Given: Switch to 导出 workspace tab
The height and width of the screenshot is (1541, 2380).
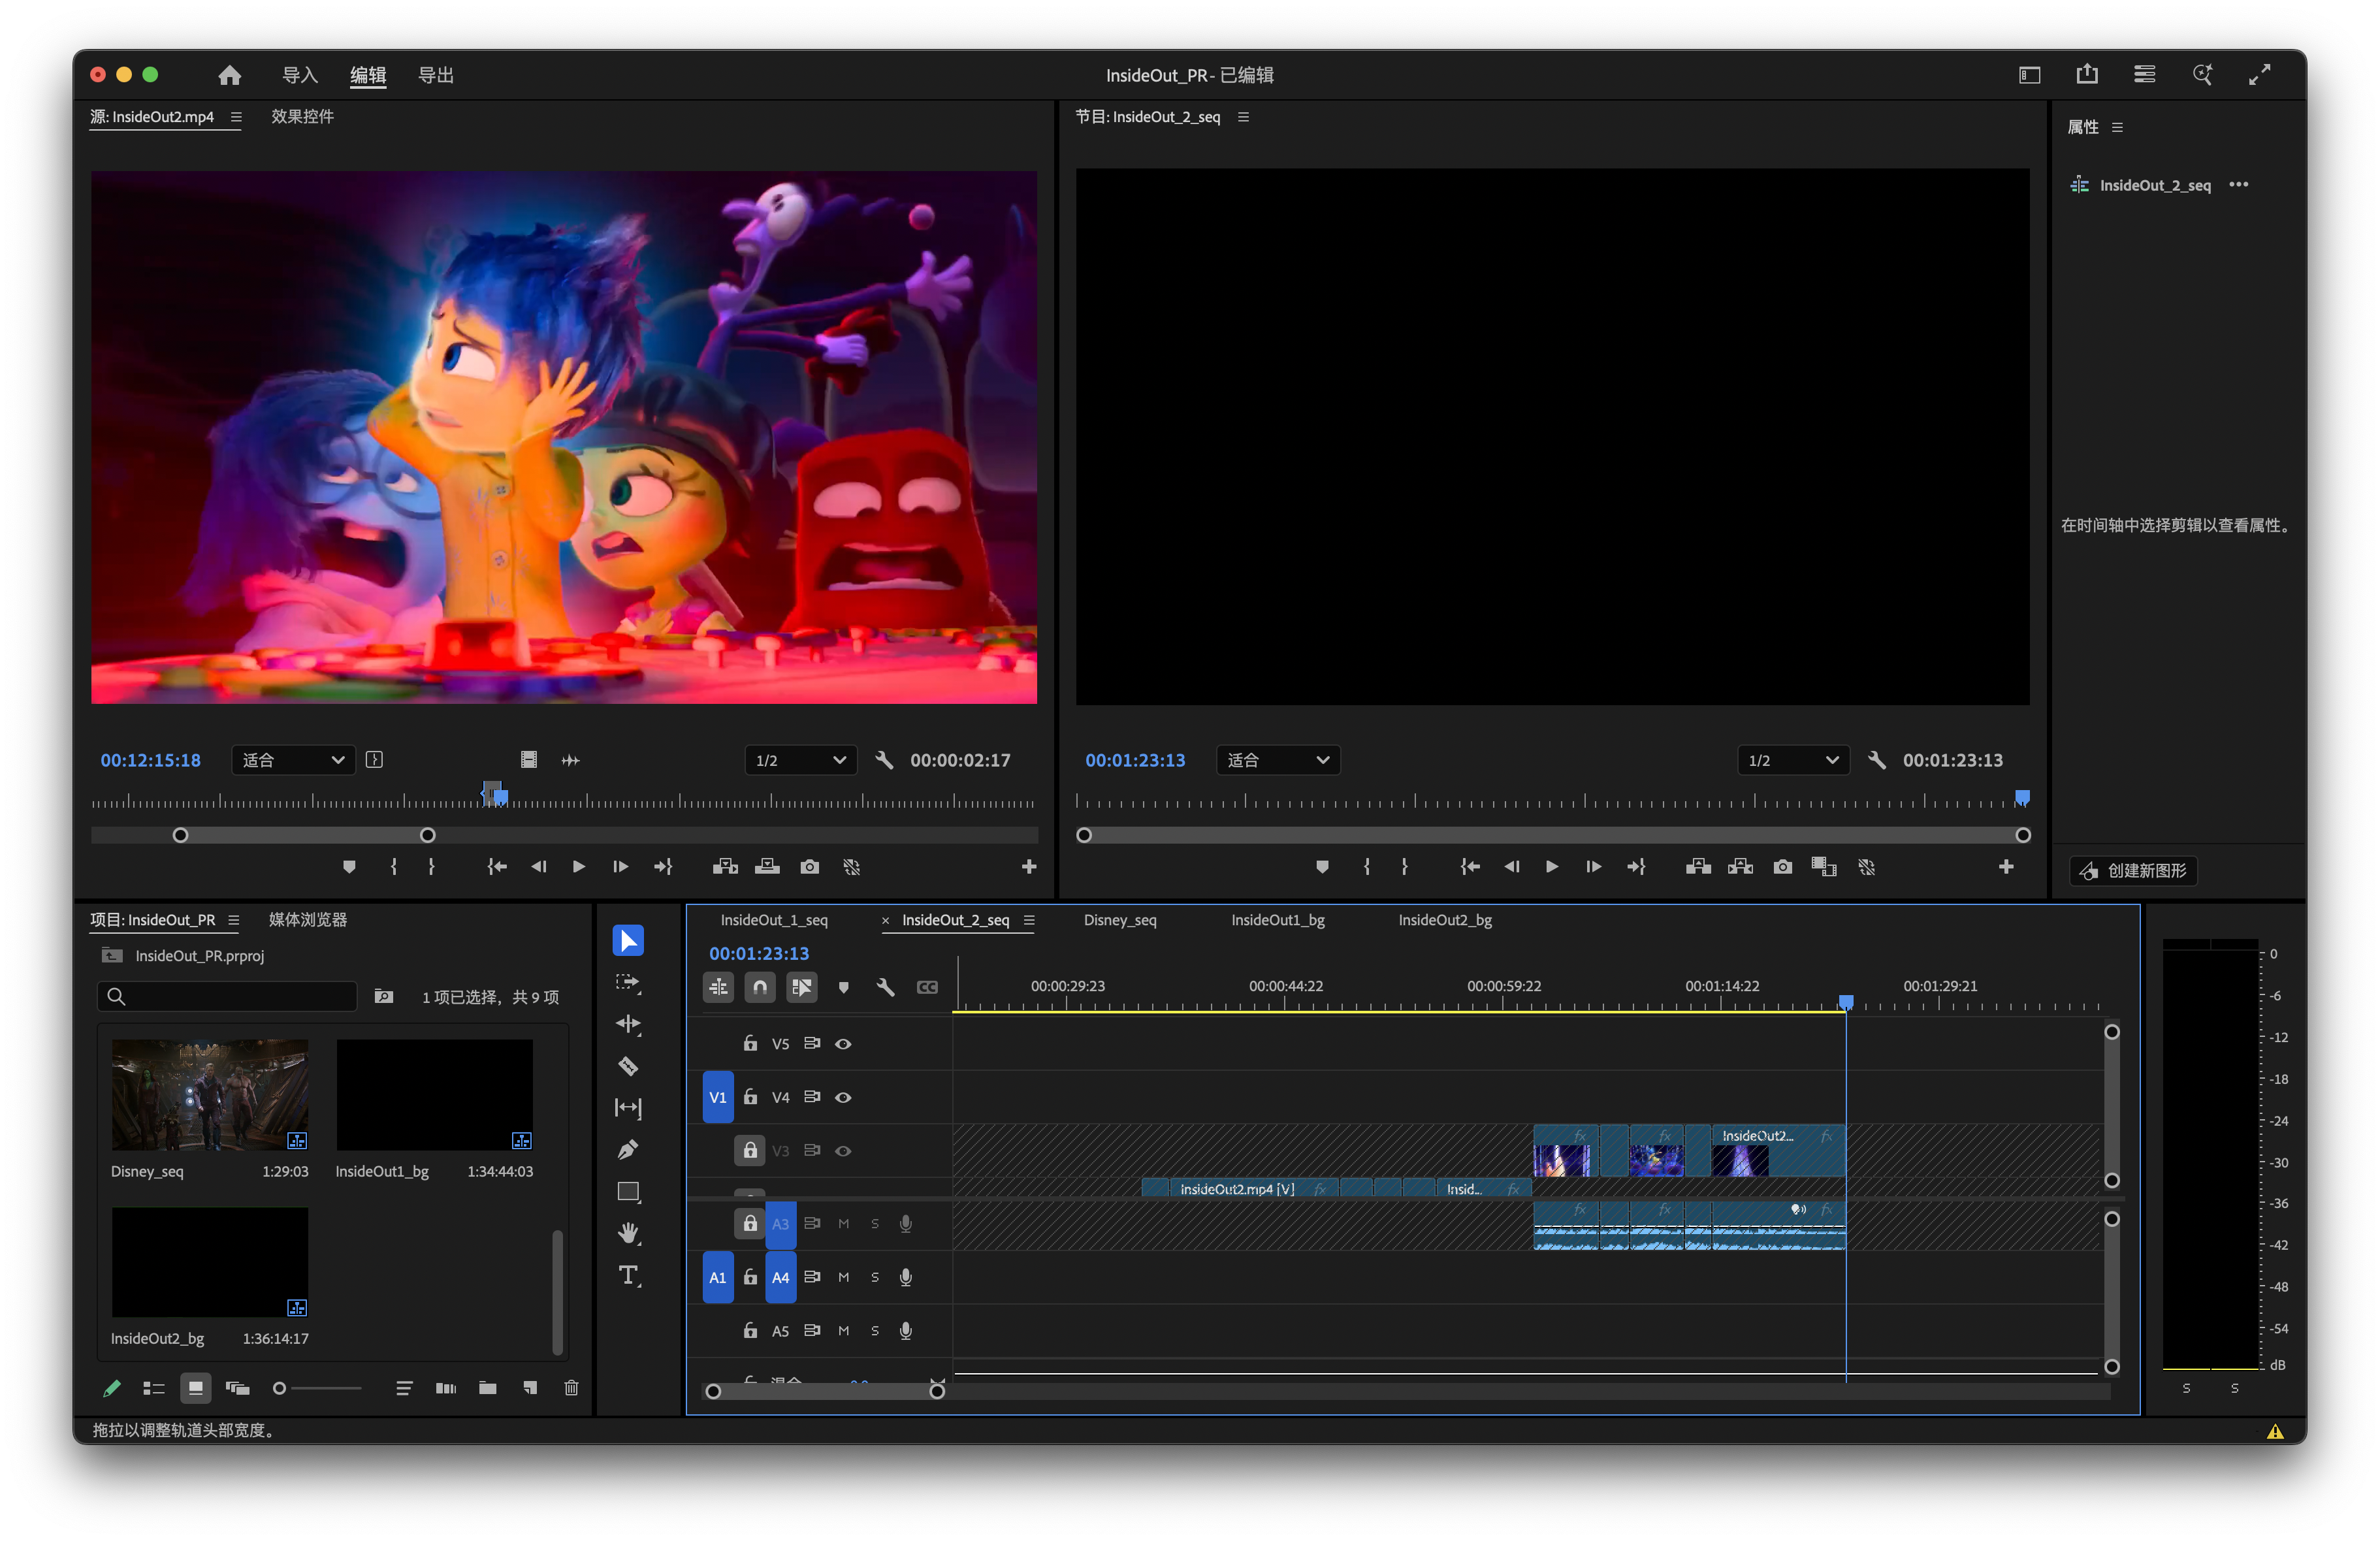Looking at the screenshot, I should click(x=435, y=75).
